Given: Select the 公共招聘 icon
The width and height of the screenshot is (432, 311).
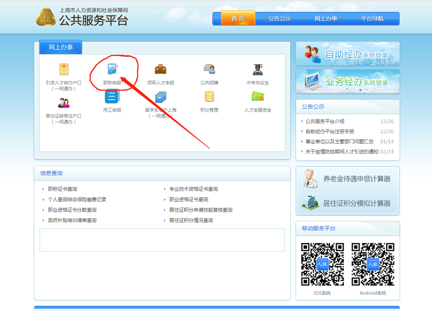Looking at the screenshot, I should [x=209, y=69].
